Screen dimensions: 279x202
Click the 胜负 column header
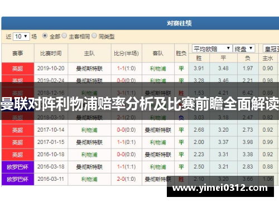click(x=181, y=54)
